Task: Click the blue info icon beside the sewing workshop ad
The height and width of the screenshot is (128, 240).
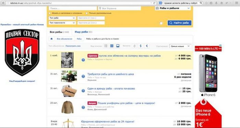Action: pyautogui.click(x=83, y=76)
